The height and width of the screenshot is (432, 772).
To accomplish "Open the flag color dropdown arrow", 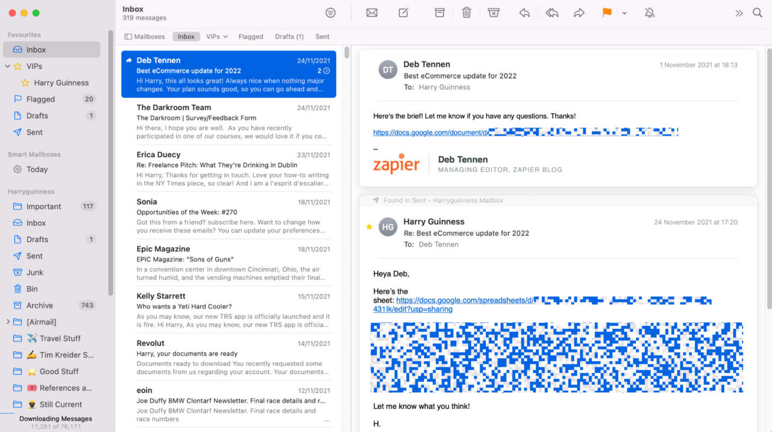I will (x=624, y=13).
